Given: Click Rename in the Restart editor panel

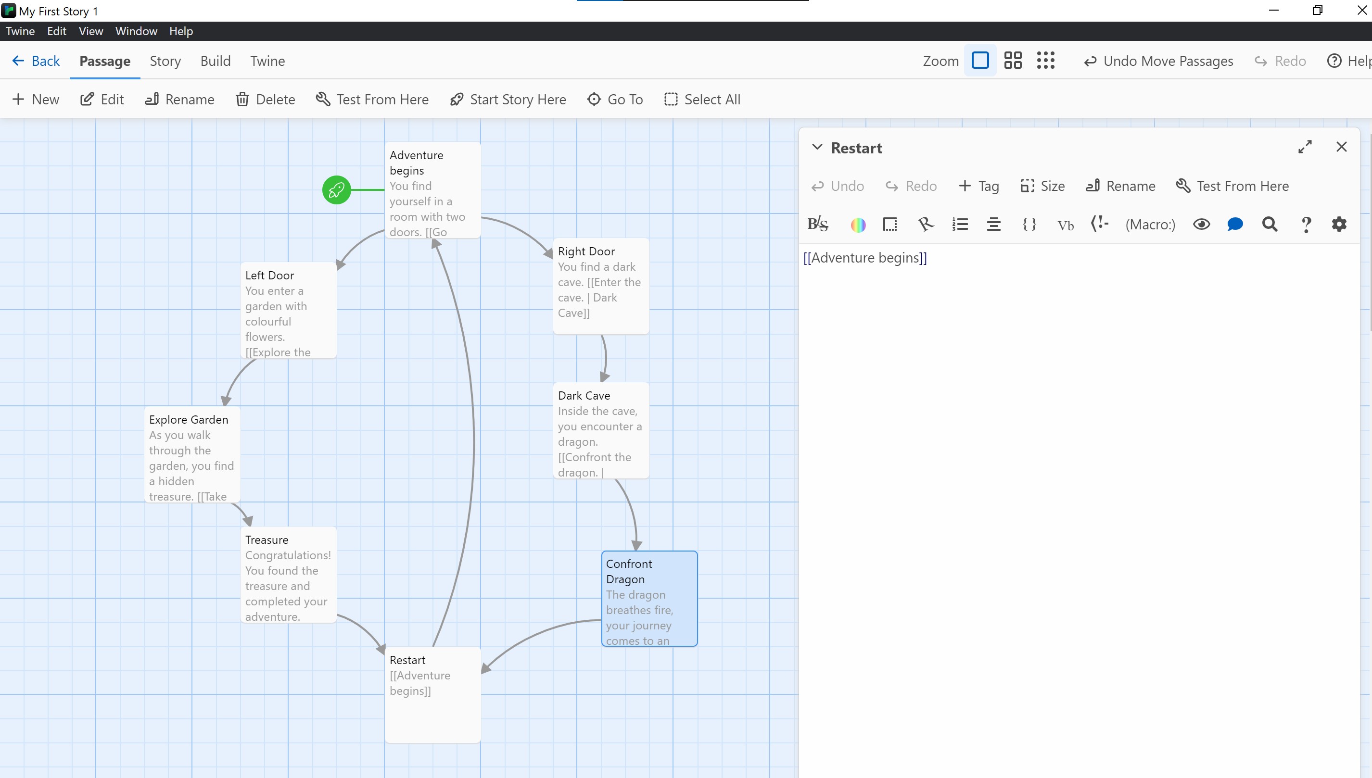Looking at the screenshot, I should coord(1120,186).
